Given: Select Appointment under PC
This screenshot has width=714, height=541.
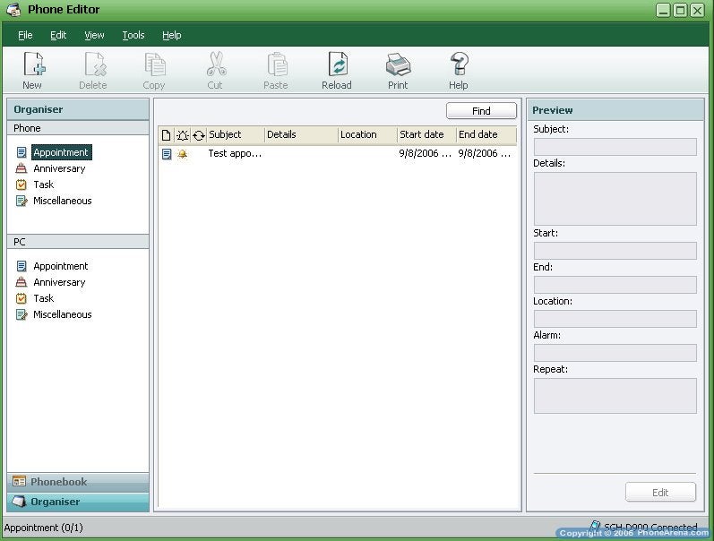Looking at the screenshot, I should click(61, 266).
